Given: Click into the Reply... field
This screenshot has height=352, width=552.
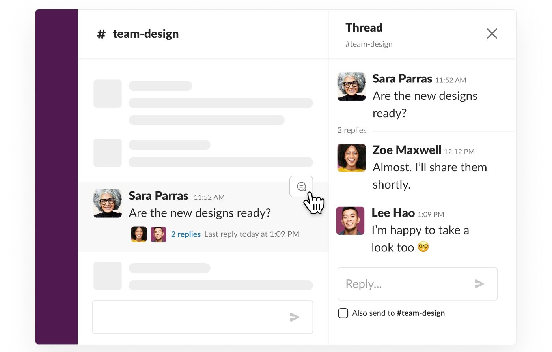Looking at the screenshot, I should [417, 284].
